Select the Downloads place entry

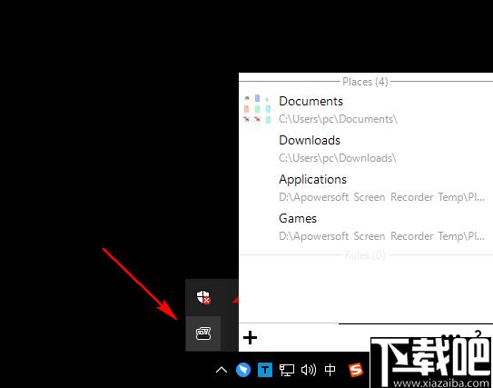(366, 148)
